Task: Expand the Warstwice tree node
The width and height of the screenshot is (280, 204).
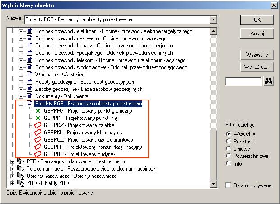Action: (21, 75)
